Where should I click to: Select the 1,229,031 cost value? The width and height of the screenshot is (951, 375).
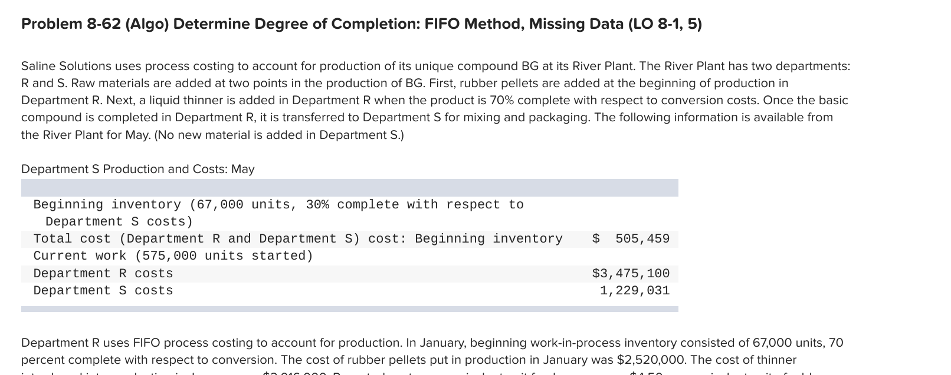(634, 291)
